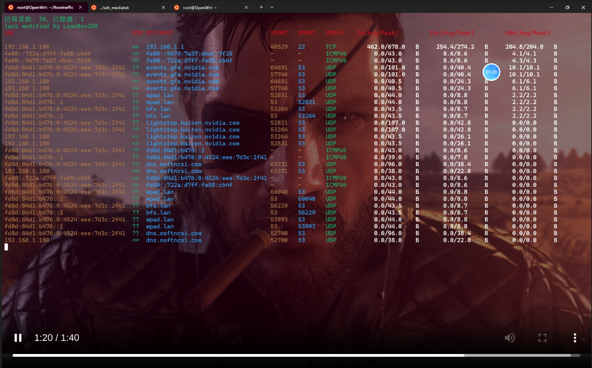Open the video more options menu
This screenshot has height=368, width=592.
point(575,338)
